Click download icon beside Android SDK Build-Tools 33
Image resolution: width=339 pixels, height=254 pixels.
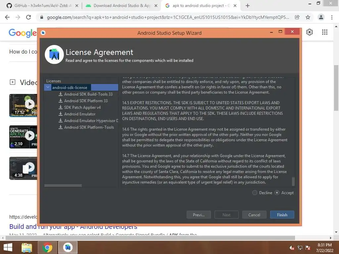tap(61, 94)
